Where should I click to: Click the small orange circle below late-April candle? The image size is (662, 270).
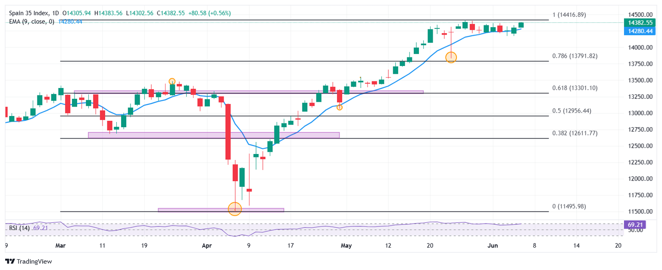tap(340, 107)
